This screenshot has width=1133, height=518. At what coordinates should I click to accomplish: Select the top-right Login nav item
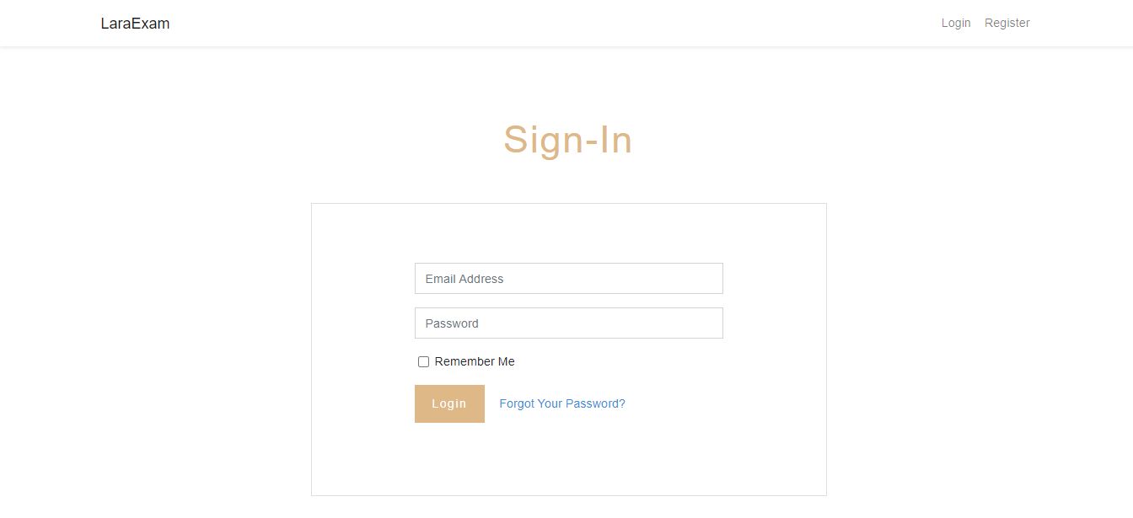956,23
